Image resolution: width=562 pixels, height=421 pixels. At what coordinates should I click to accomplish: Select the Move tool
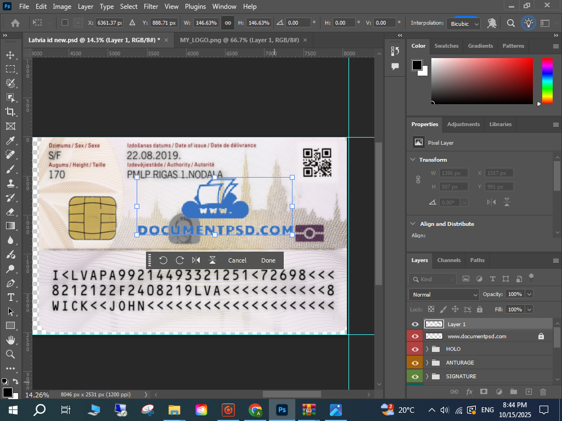pos(10,55)
